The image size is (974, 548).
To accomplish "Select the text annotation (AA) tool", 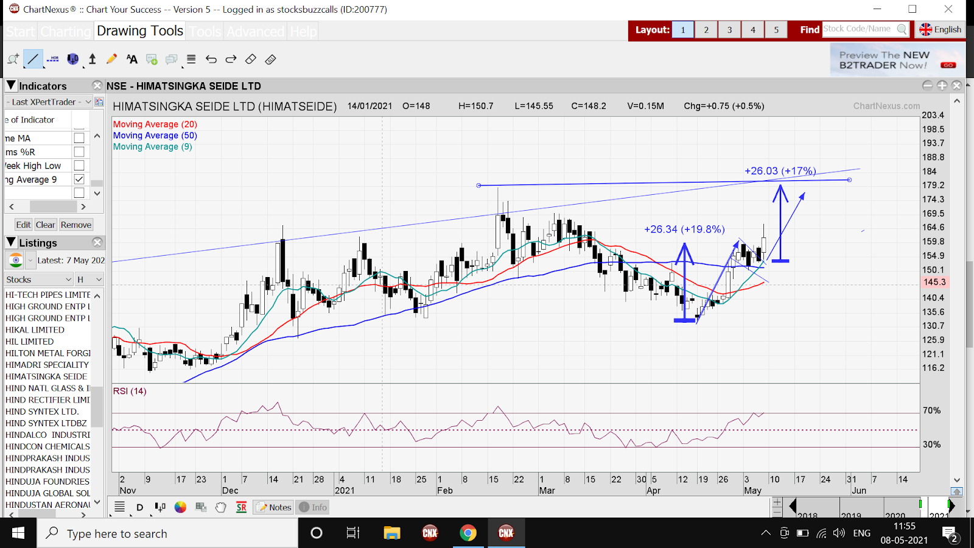I will pos(131,59).
